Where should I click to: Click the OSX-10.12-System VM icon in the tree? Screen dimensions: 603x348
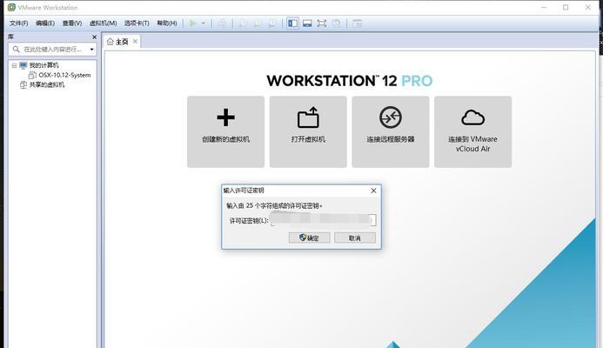pos(33,75)
